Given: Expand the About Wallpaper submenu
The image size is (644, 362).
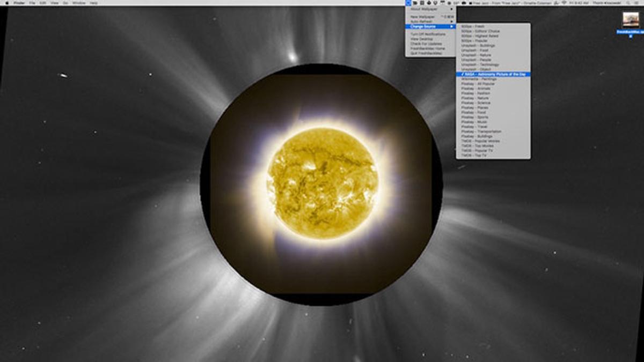Looking at the screenshot, I should [429, 9].
